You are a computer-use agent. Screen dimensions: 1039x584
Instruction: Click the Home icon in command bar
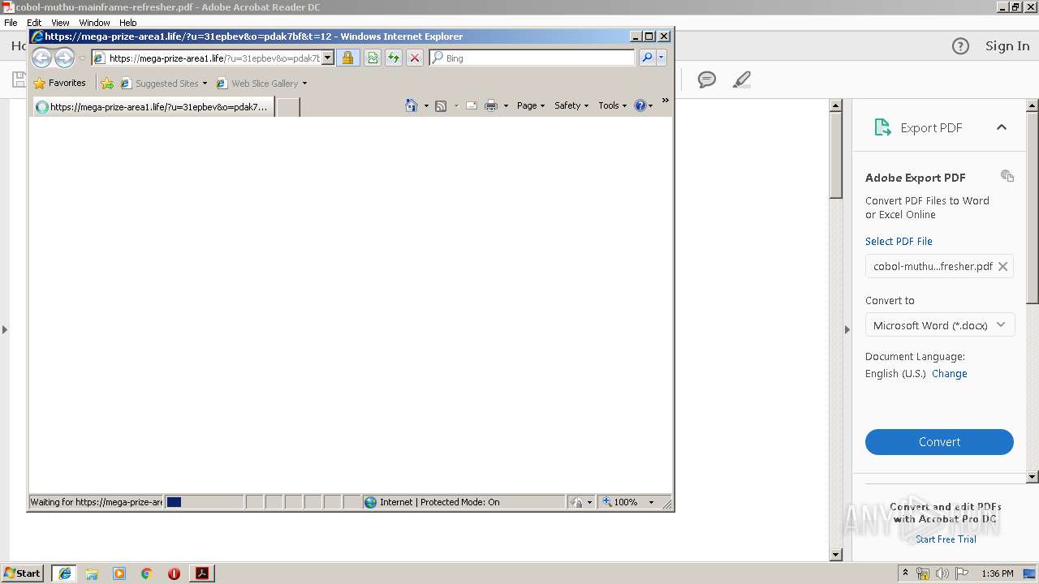[x=412, y=105]
